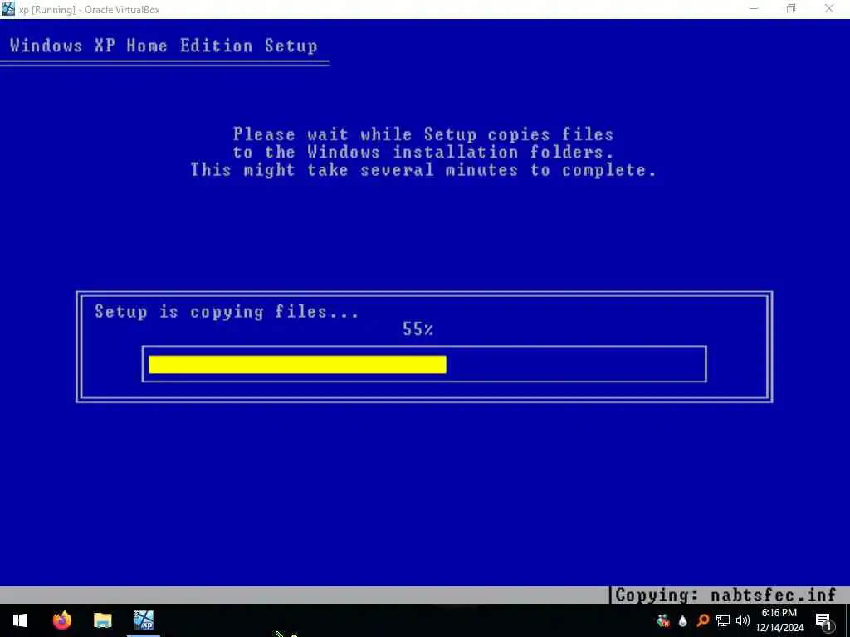Screen dimensions: 850x637
Task: Click 'Windows XP Home Edition Setup' heading
Action: (x=164, y=46)
